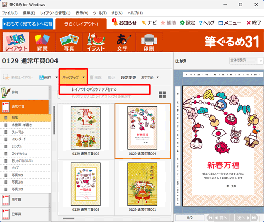This screenshot has height=222, width=264.
Task: Open the レイアウト tool in the ribbon
Action: click(16, 42)
